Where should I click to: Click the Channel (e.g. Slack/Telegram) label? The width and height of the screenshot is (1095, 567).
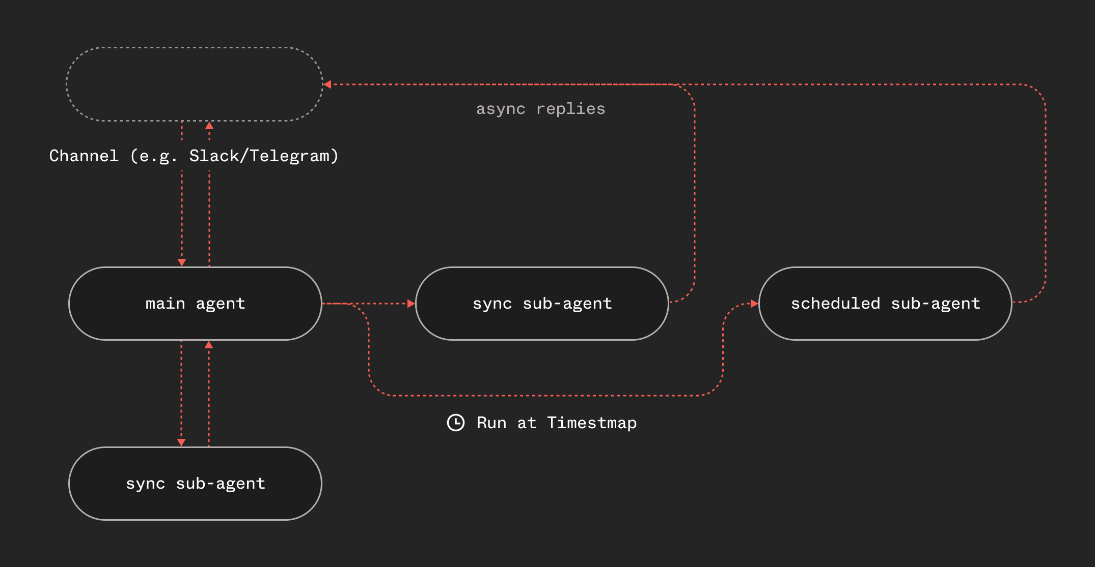(194, 156)
